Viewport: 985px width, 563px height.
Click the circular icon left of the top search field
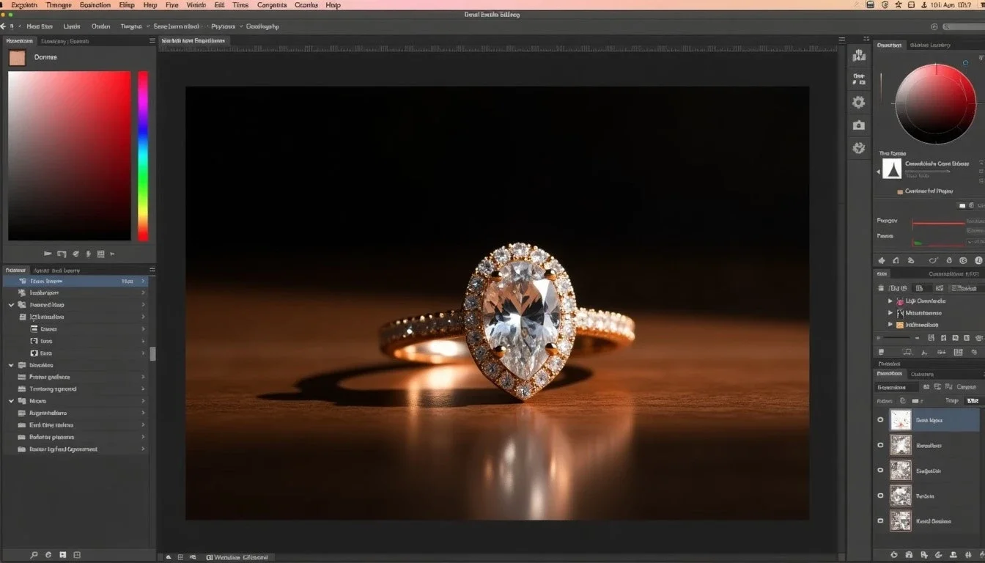(934, 26)
